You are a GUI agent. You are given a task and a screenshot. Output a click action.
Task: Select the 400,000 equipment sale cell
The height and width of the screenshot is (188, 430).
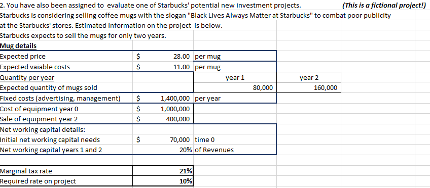(x=163, y=119)
